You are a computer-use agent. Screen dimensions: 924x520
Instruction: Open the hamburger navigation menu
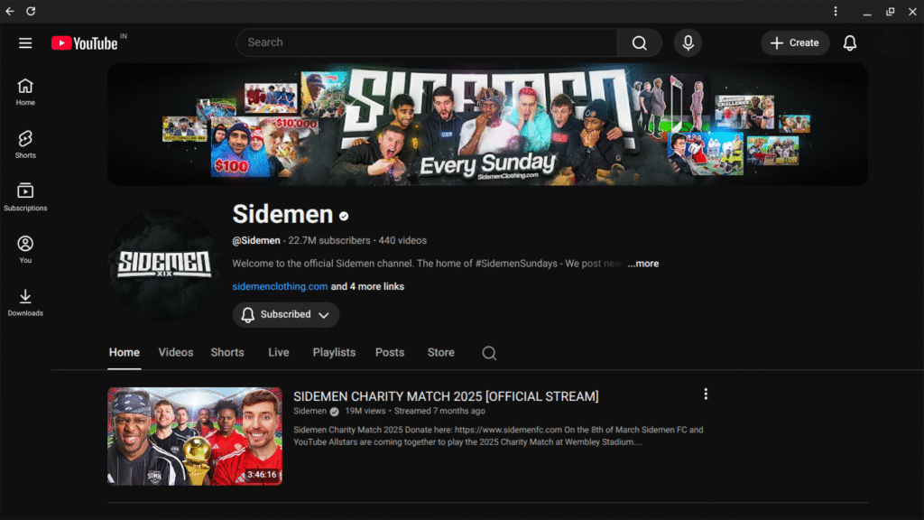(25, 42)
